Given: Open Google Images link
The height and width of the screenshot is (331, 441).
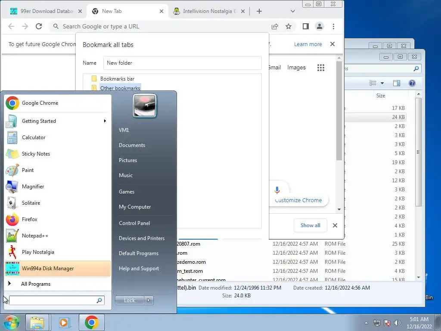Looking at the screenshot, I should coord(296,68).
